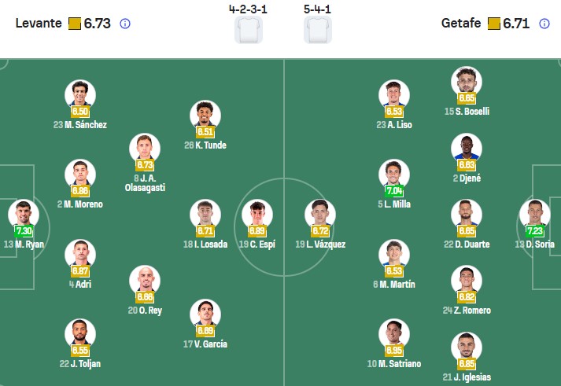The width and height of the screenshot is (561, 386).
Task: Select V. García's player photo
Action: tap(205, 314)
